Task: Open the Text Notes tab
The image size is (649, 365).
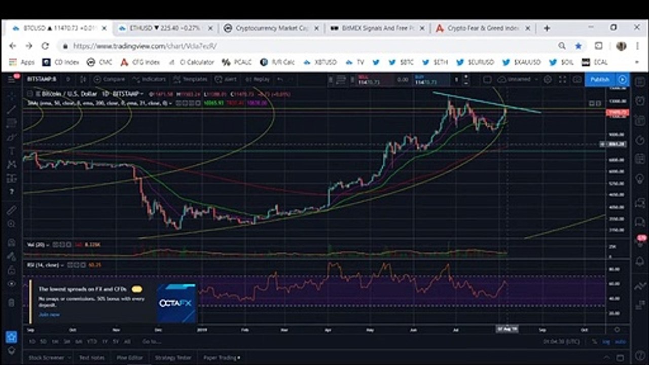Action: [x=91, y=357]
